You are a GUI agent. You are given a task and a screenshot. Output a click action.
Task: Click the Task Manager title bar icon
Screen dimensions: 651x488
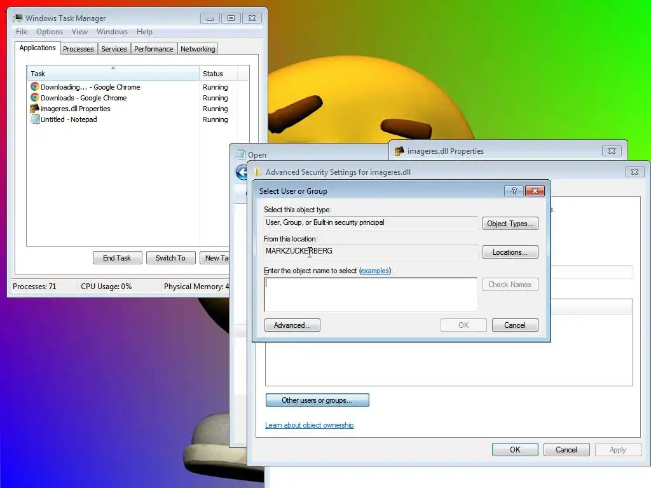point(17,18)
